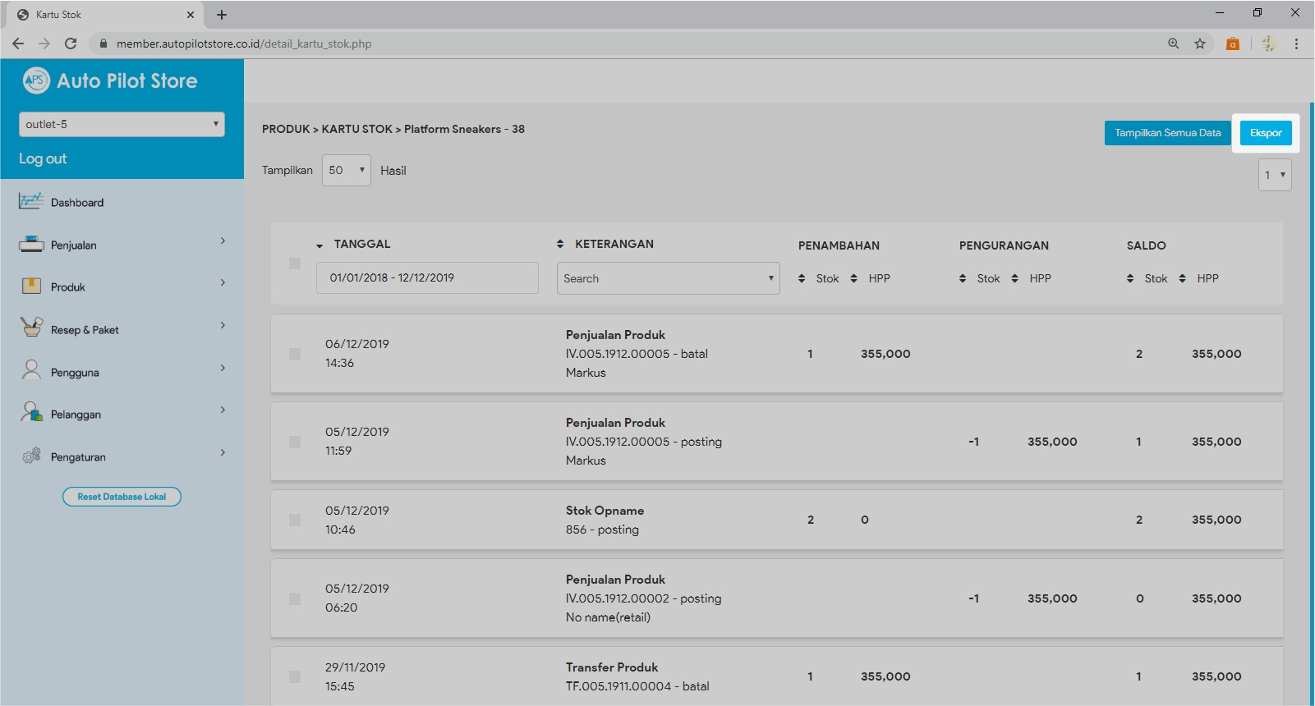Click the Dashboard chart icon in sidebar
Image resolution: width=1315 pixels, height=706 pixels.
pyautogui.click(x=31, y=201)
